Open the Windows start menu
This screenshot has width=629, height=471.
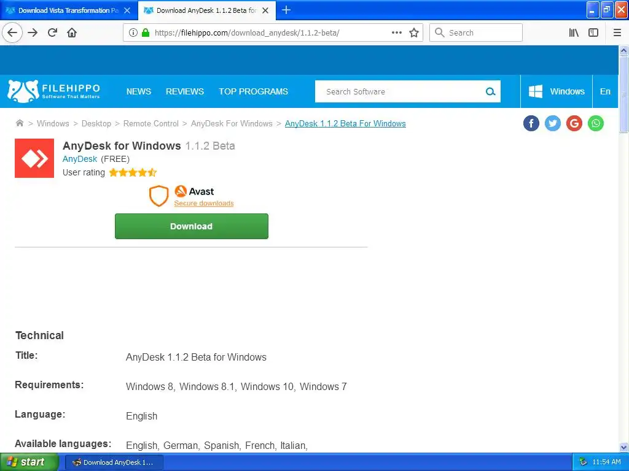tap(29, 462)
